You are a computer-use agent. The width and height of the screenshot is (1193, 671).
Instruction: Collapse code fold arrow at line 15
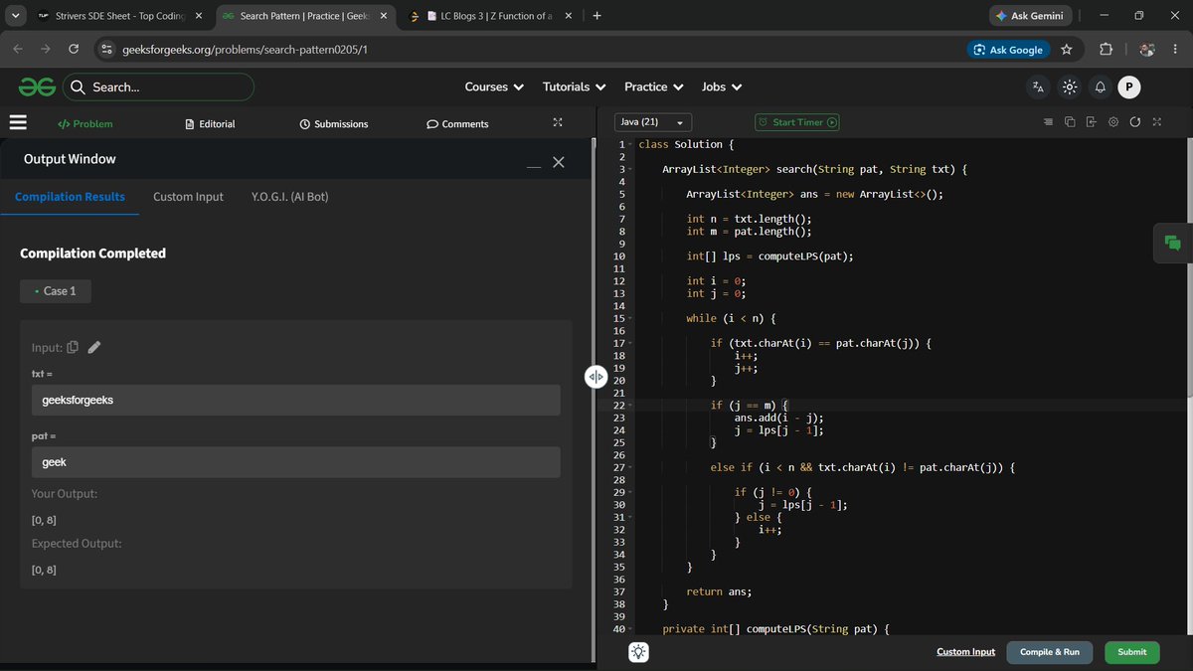(x=630, y=319)
